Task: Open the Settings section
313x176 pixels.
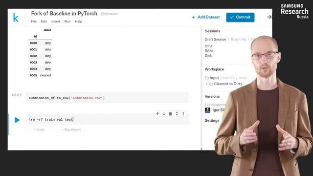Action: pos(212,121)
